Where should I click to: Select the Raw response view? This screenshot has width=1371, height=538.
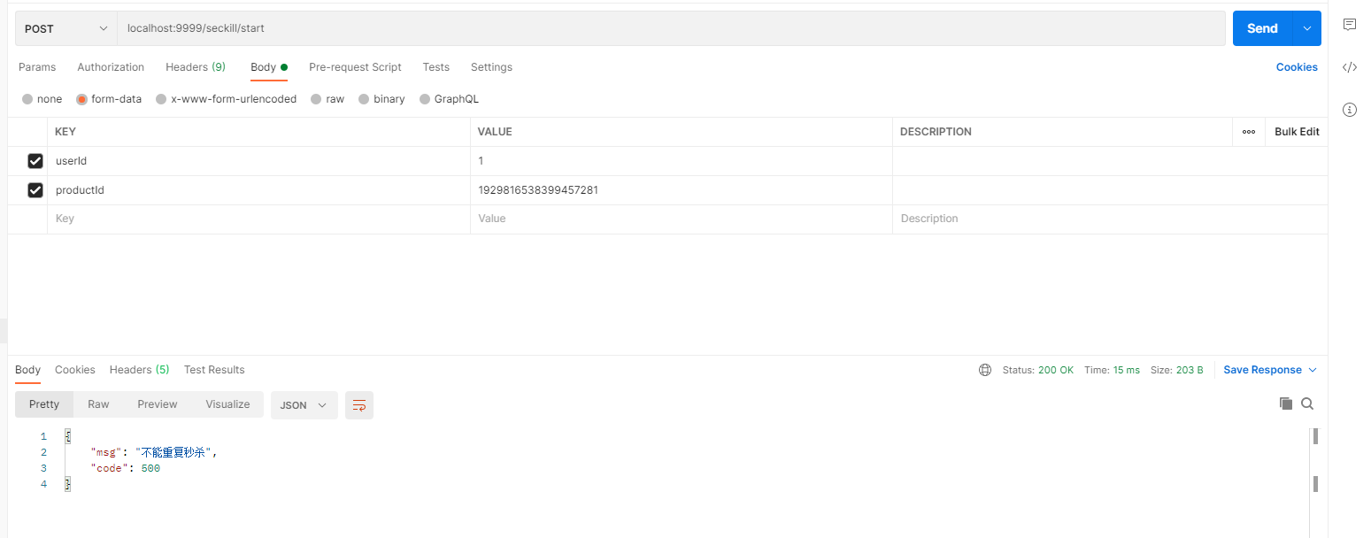click(98, 404)
